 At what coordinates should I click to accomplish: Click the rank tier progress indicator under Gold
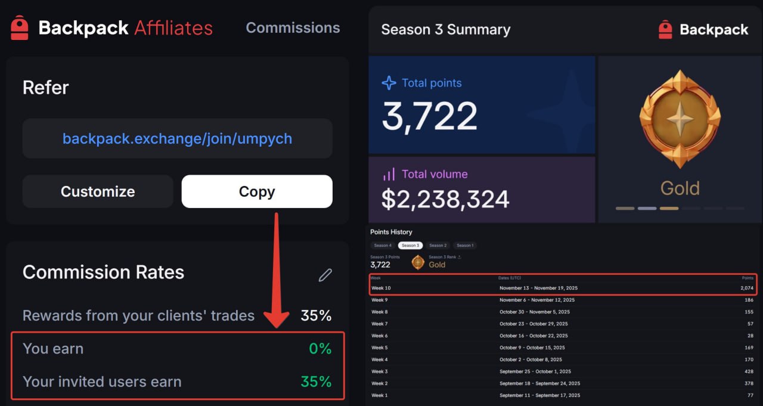point(680,209)
